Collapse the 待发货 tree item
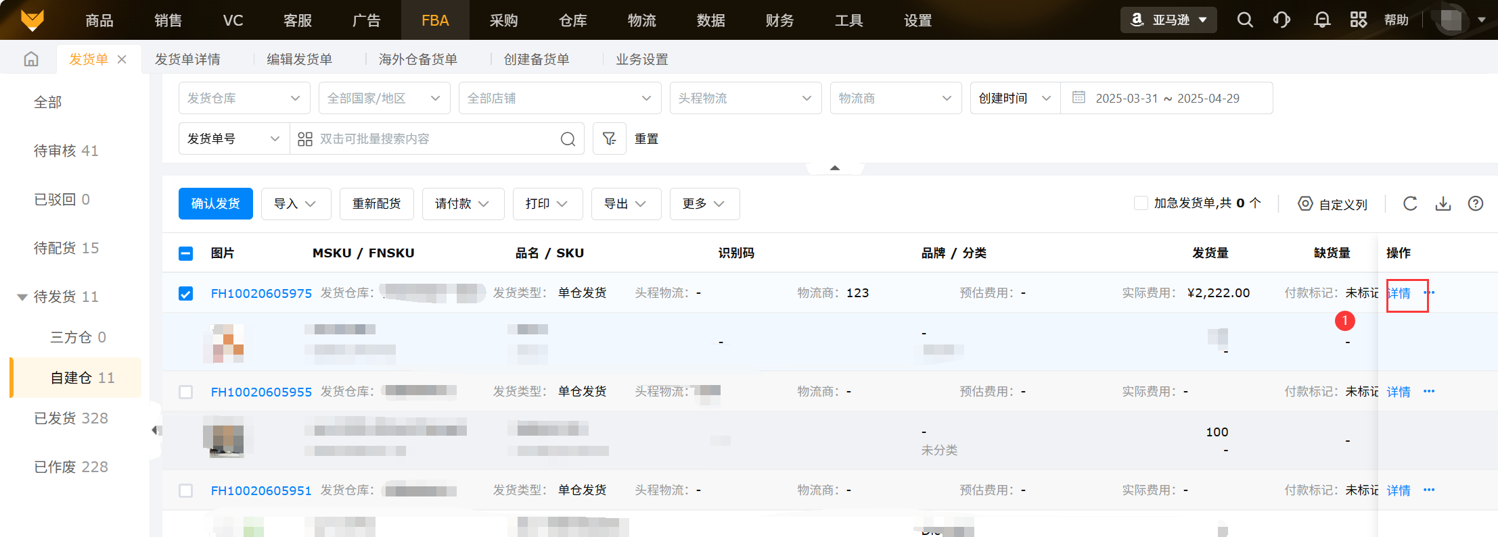 click(22, 297)
